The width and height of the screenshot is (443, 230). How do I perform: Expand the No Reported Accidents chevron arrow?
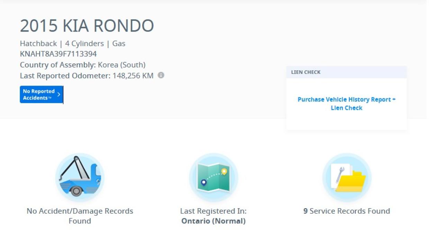point(59,95)
